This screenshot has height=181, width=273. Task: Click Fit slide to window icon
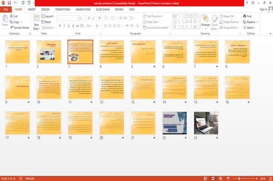coord(271,178)
